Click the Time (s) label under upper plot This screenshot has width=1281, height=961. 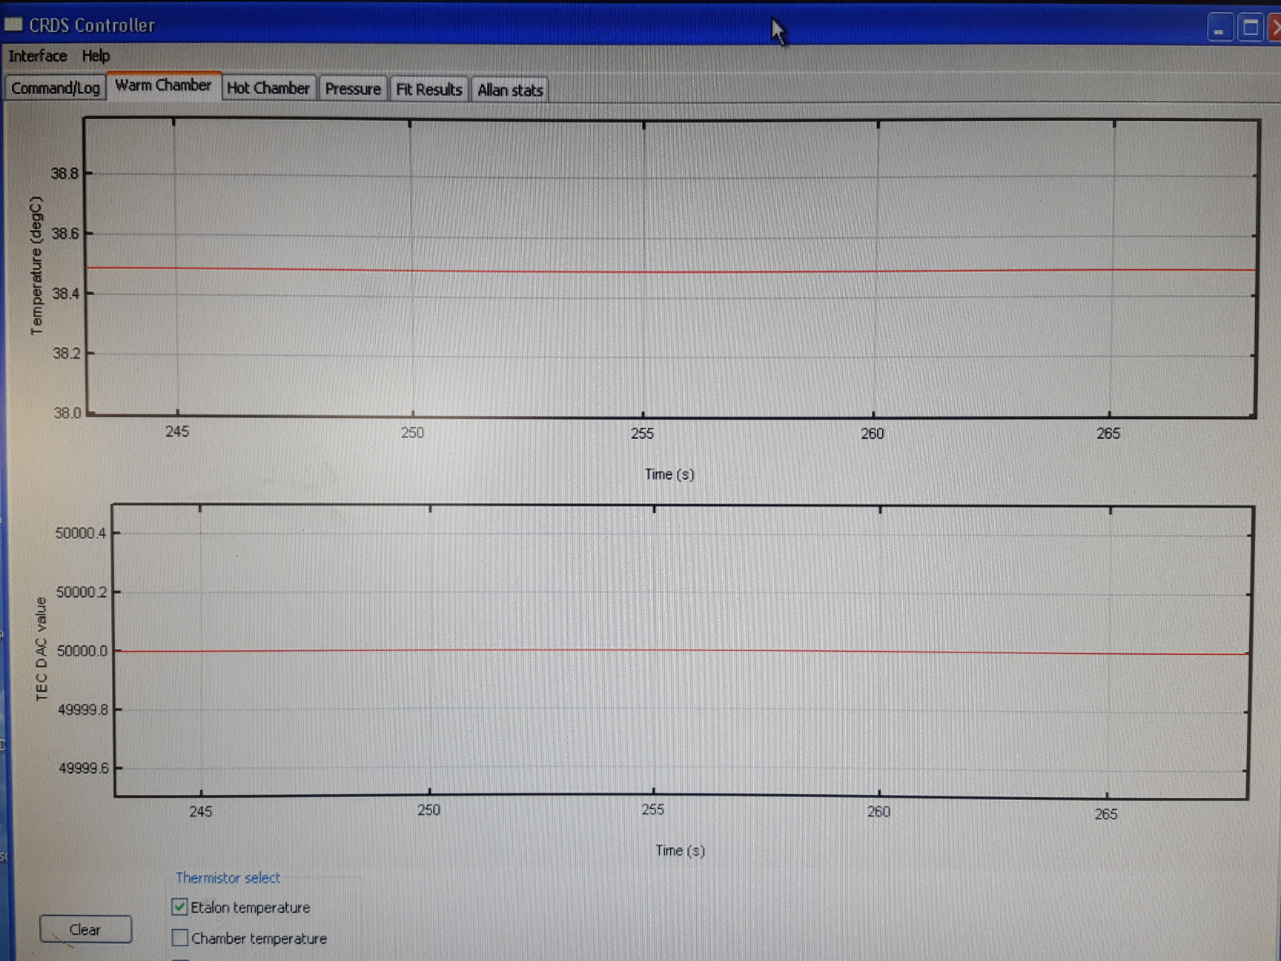[x=669, y=474]
